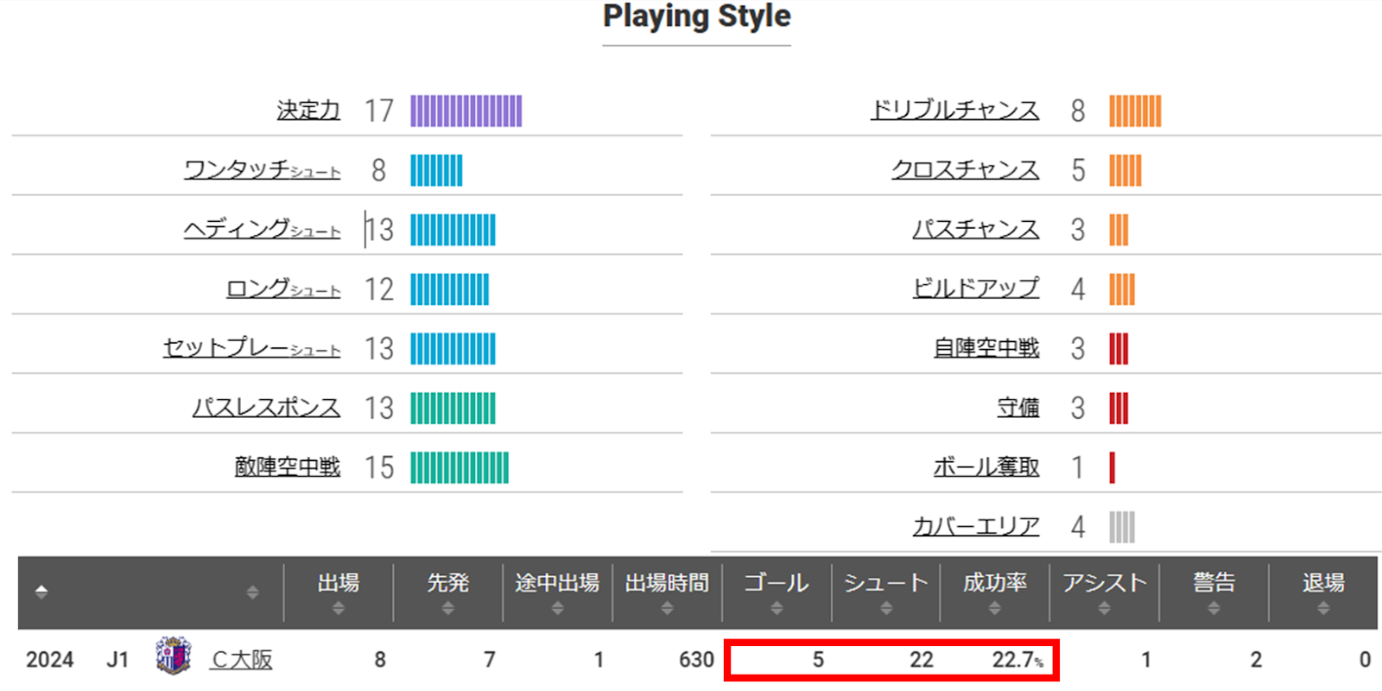Open the 決定力 stat link
Screen dimensions: 1382x691
308,111
